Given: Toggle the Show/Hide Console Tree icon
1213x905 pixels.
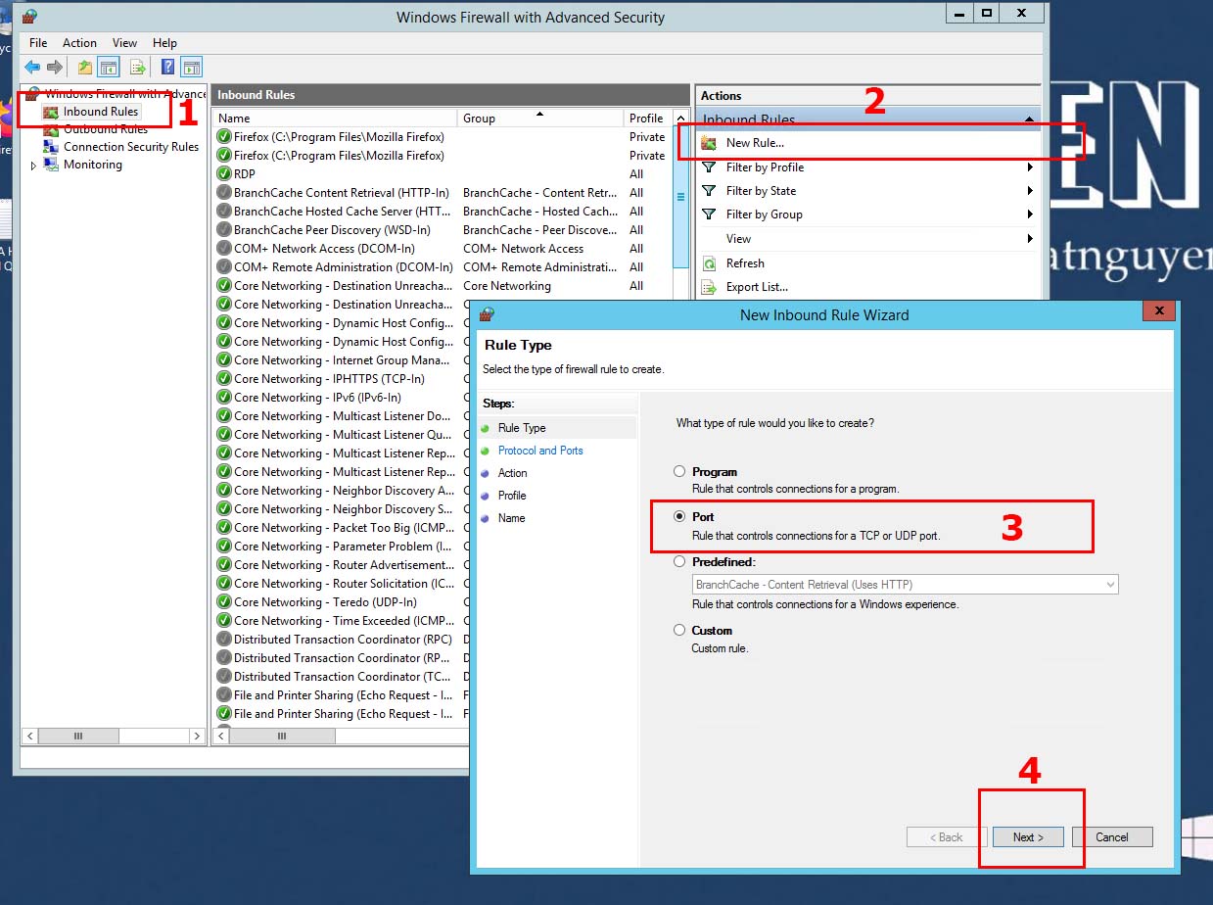Looking at the screenshot, I should click(109, 68).
